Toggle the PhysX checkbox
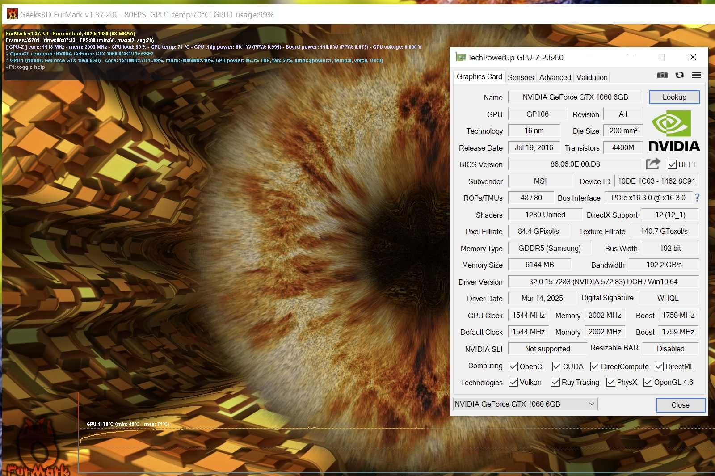This screenshot has height=476, width=715. (611, 382)
